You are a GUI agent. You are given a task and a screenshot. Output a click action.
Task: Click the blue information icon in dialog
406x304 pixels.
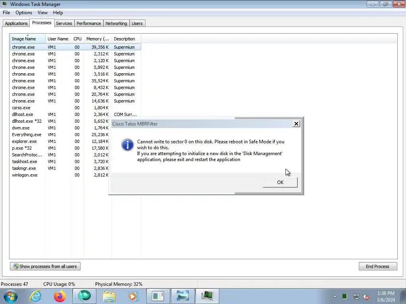pos(128,145)
